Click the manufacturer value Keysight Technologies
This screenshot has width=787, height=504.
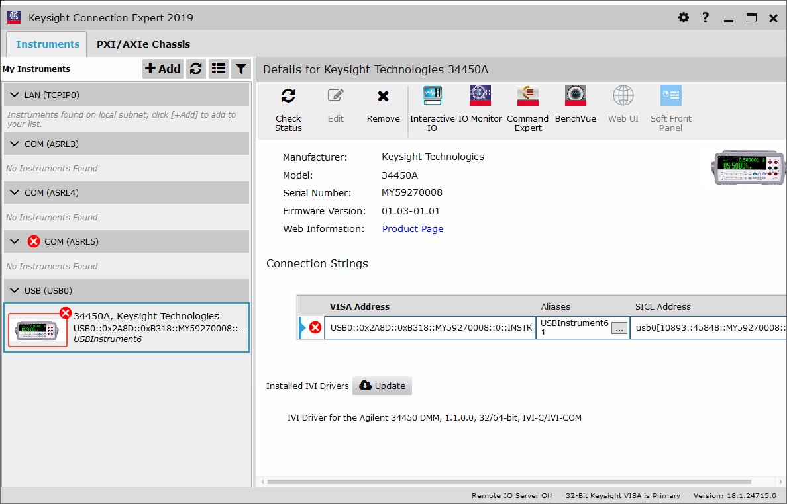pyautogui.click(x=433, y=157)
